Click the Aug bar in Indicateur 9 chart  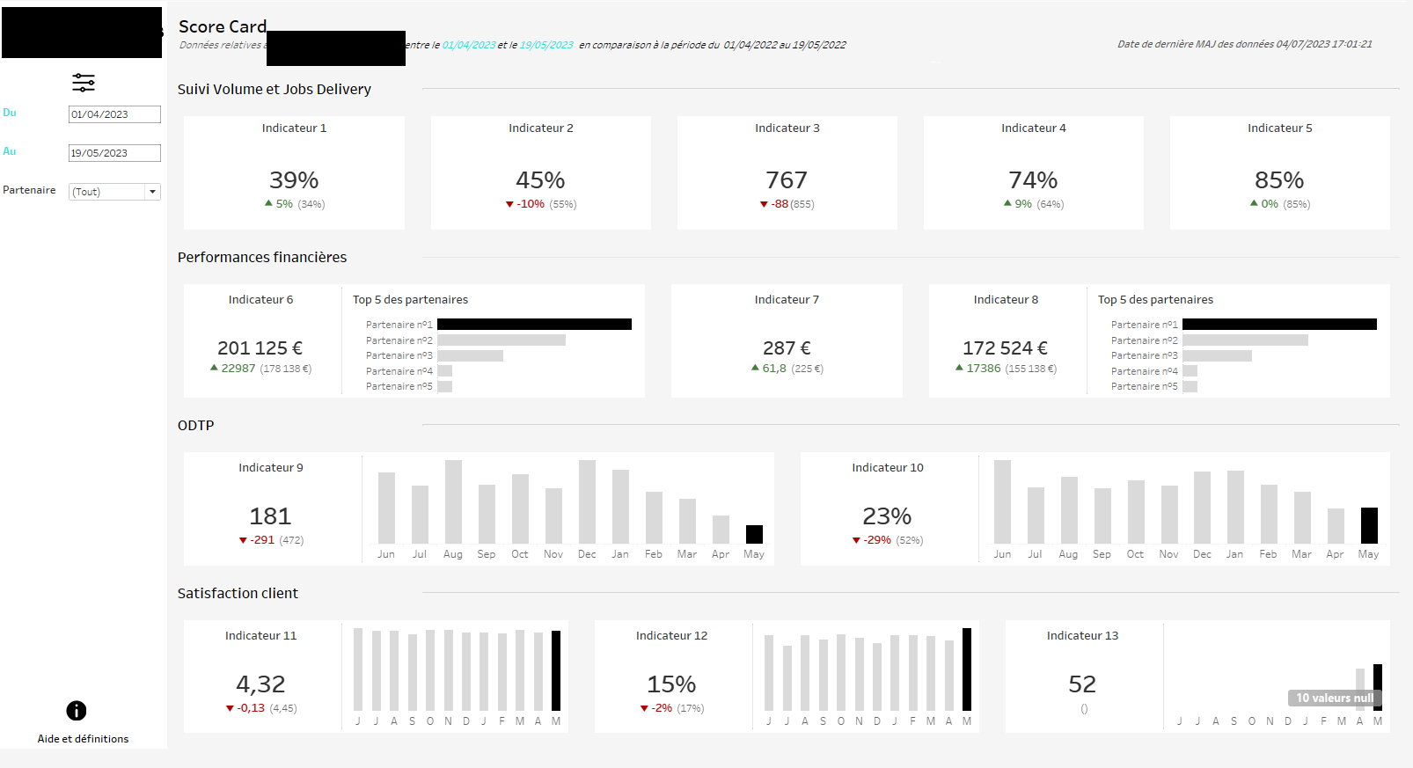pyautogui.click(x=453, y=501)
